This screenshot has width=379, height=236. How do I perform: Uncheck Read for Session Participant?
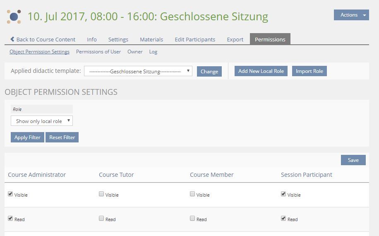pos(283,218)
